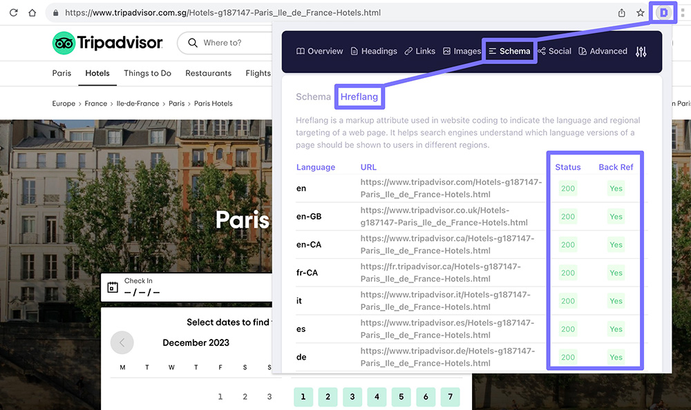The width and height of the screenshot is (691, 410).
Task: Click the Status column header
Action: pyautogui.click(x=567, y=167)
